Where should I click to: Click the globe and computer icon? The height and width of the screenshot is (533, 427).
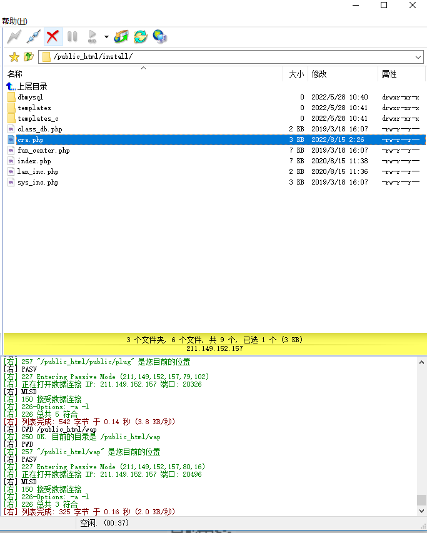tap(160, 37)
